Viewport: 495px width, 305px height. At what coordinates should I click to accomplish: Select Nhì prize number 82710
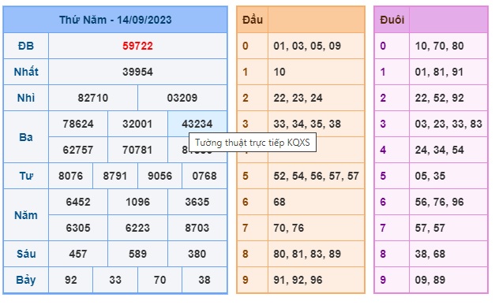click(93, 98)
